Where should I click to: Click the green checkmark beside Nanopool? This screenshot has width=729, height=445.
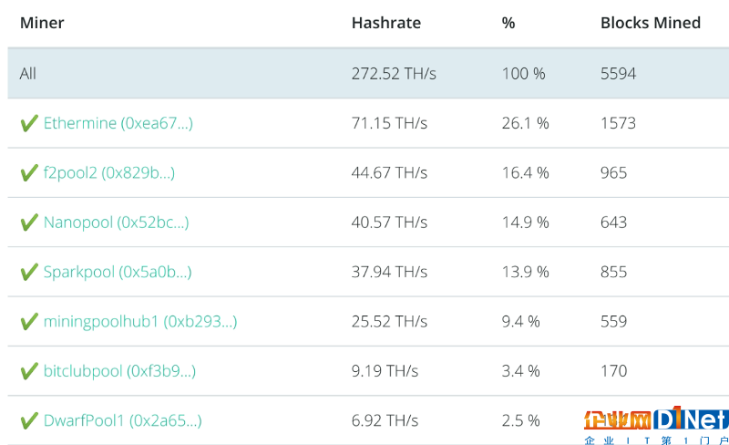pos(29,222)
